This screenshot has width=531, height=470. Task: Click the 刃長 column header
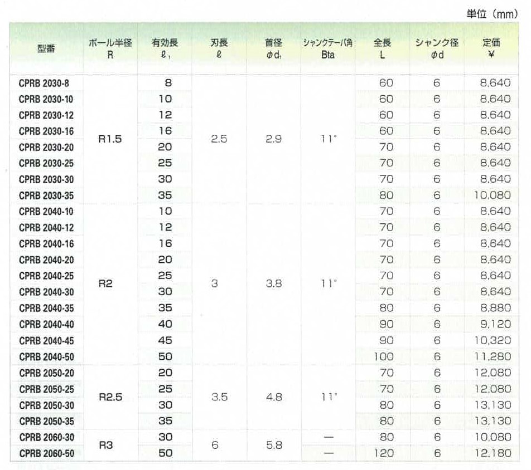pos(219,48)
